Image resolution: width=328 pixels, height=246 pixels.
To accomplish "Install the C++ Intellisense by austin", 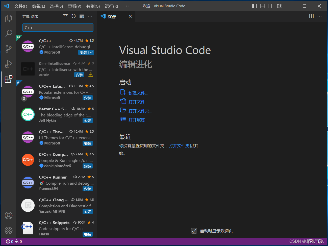I will coord(79,75).
